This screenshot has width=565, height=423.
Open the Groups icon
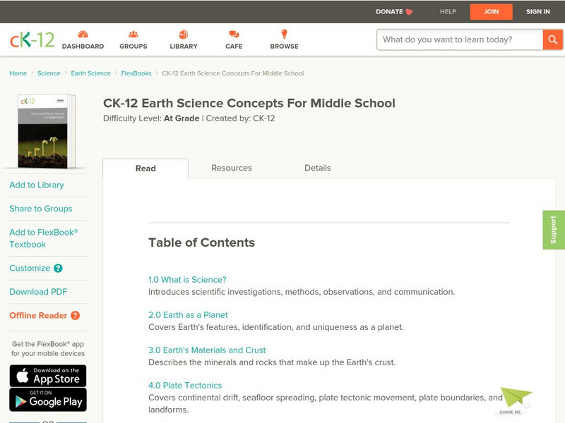point(133,35)
